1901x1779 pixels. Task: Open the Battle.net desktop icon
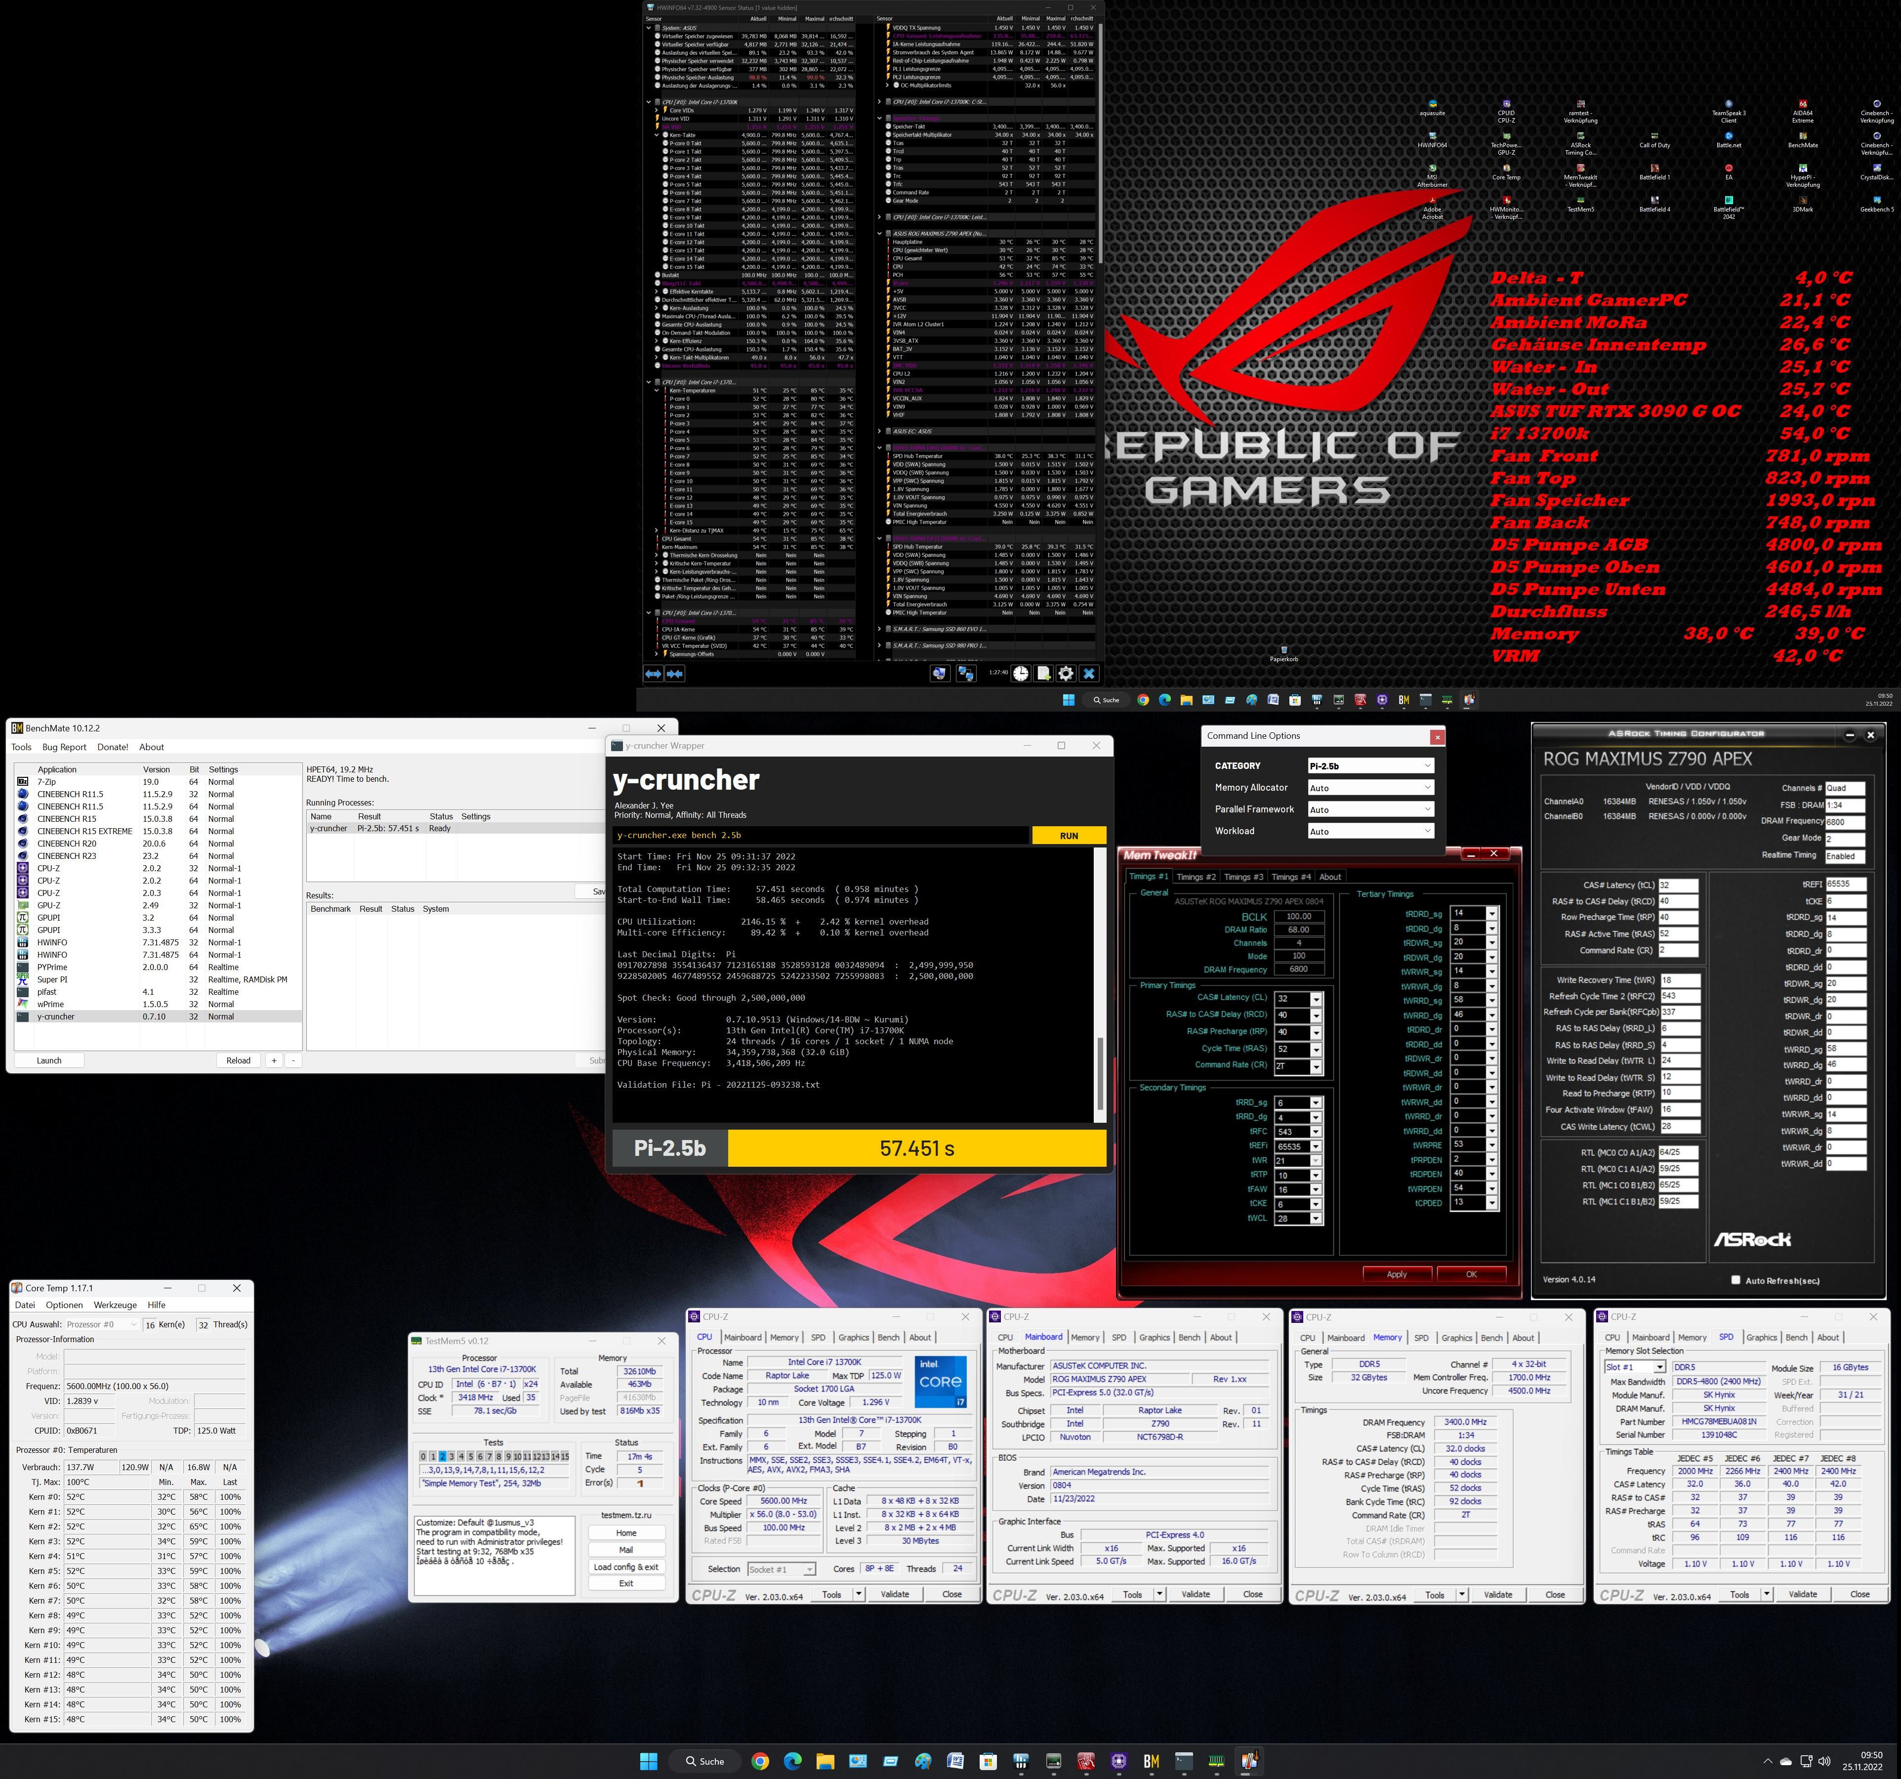(1728, 137)
